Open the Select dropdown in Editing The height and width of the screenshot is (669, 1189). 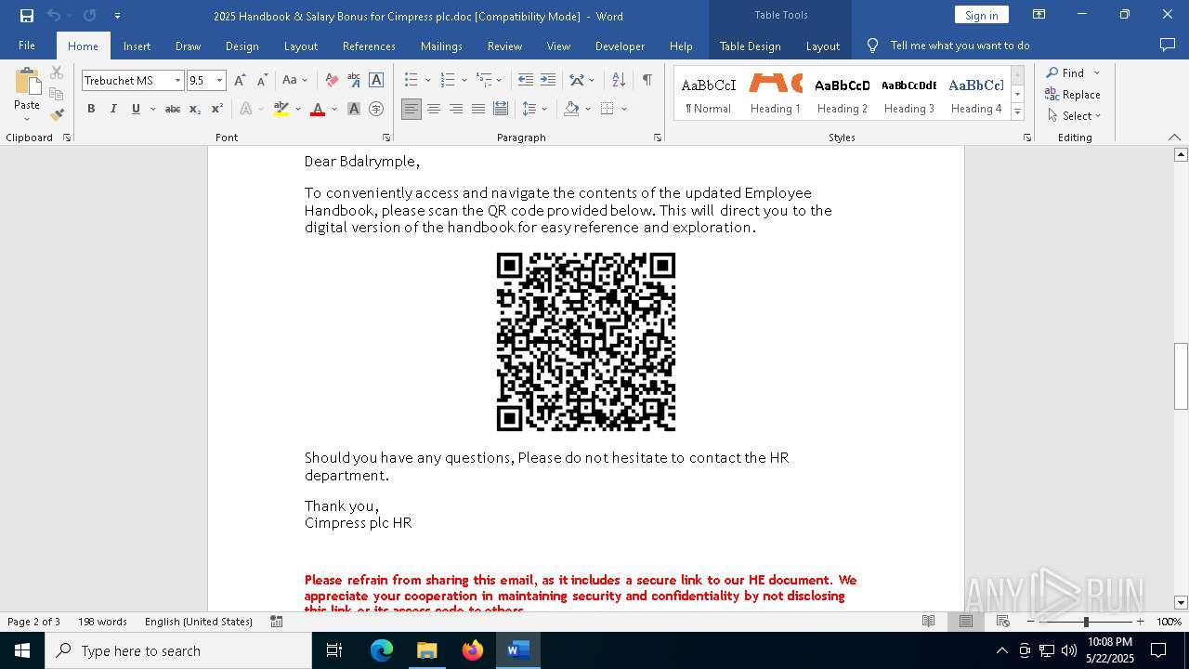pyautogui.click(x=1074, y=116)
